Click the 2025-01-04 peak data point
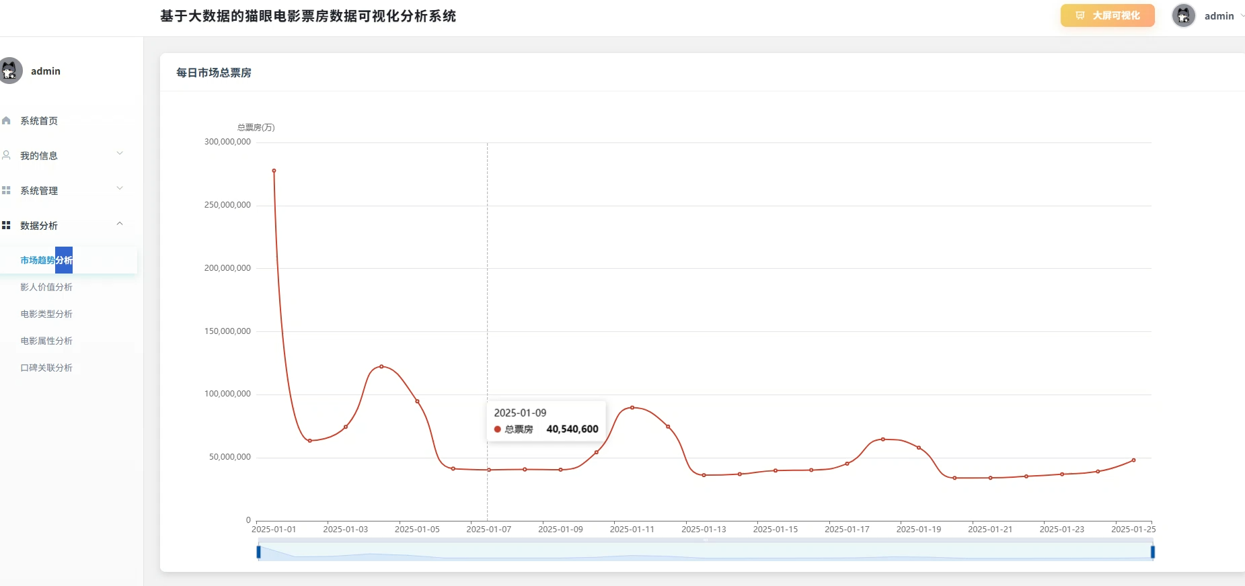This screenshot has width=1245, height=586. click(x=381, y=366)
